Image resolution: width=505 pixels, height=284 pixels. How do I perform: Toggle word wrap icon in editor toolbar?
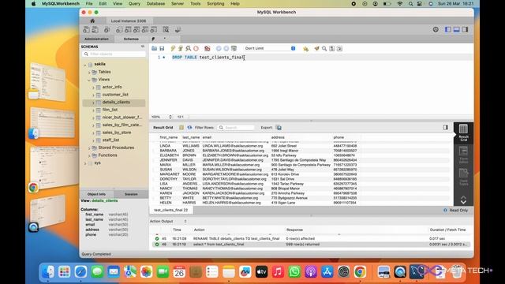(x=339, y=48)
